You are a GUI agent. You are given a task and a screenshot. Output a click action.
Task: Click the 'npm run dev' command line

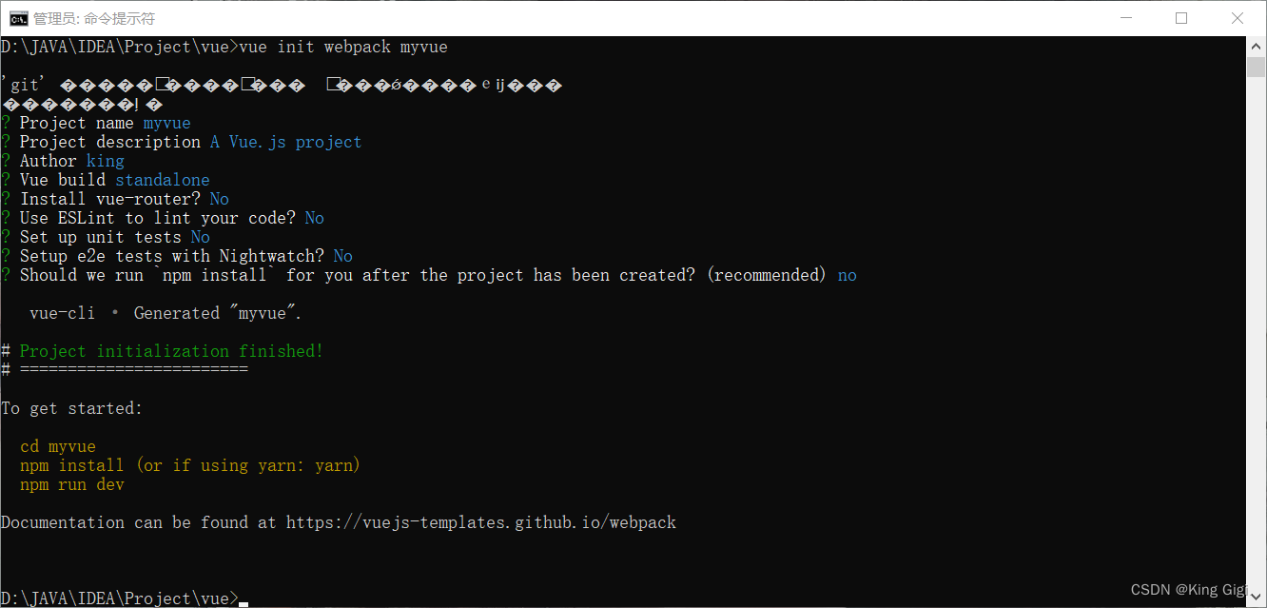tap(72, 484)
